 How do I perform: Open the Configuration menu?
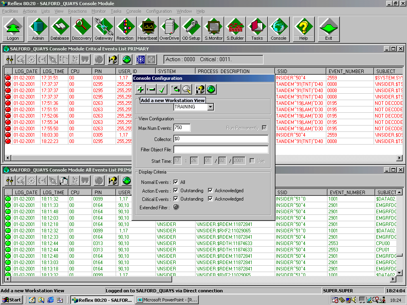(159, 11)
